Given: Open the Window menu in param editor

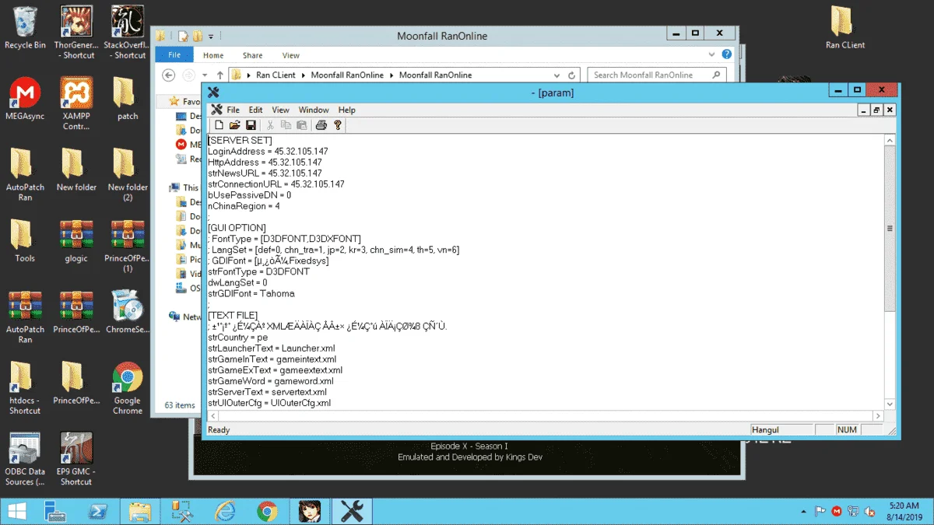Looking at the screenshot, I should [x=314, y=110].
